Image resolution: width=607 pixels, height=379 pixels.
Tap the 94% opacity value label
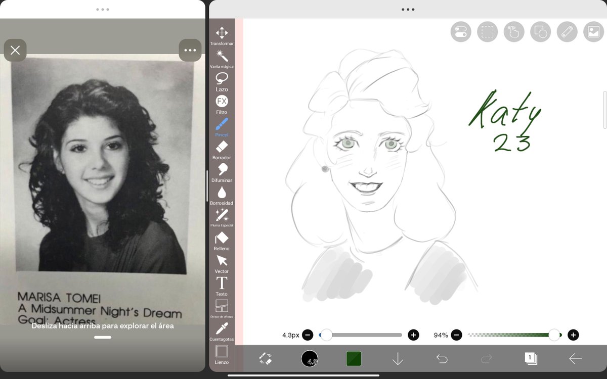point(441,335)
